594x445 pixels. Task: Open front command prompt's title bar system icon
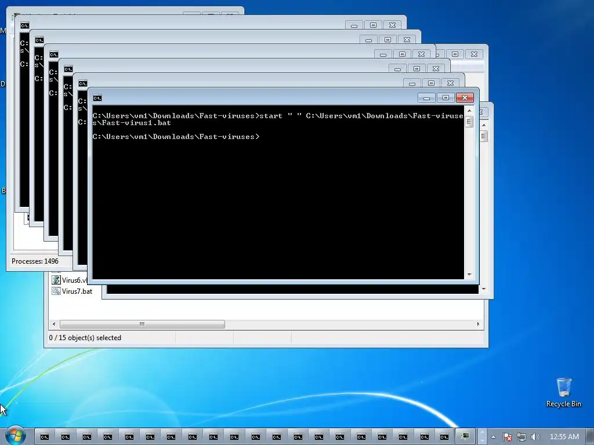tap(97, 98)
